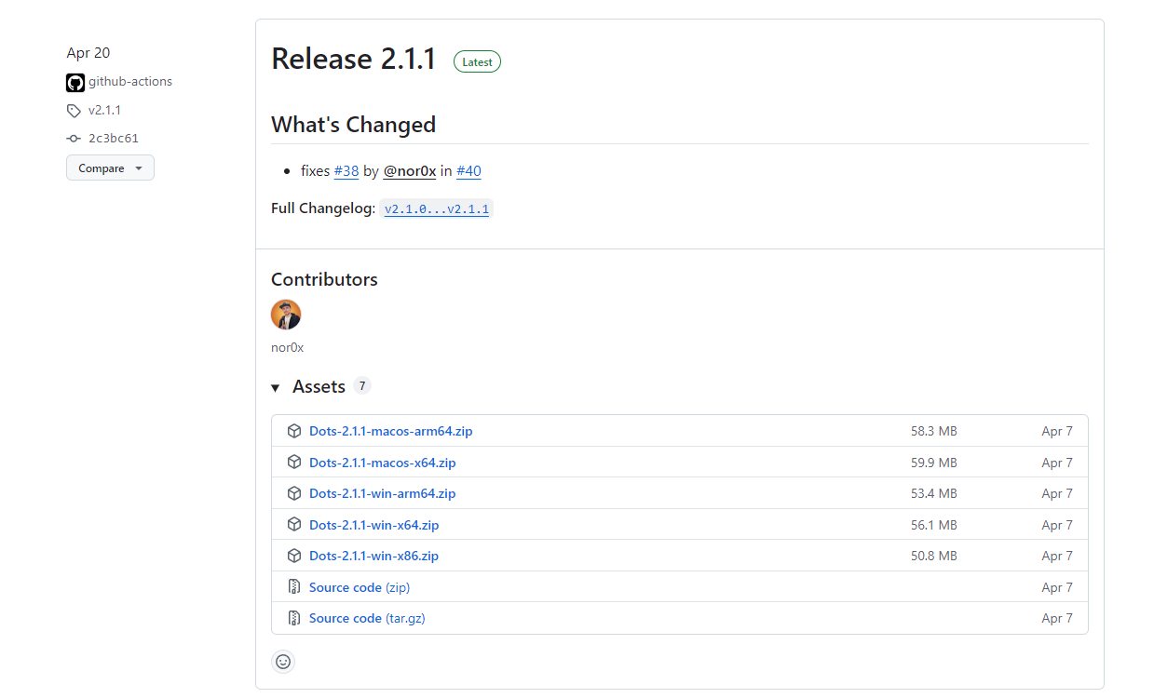
Task: Click the github-actions avatar icon
Action: (75, 82)
